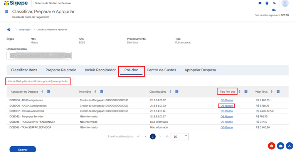Click the logout icon in header
296x152 pixels.
tap(274, 3)
